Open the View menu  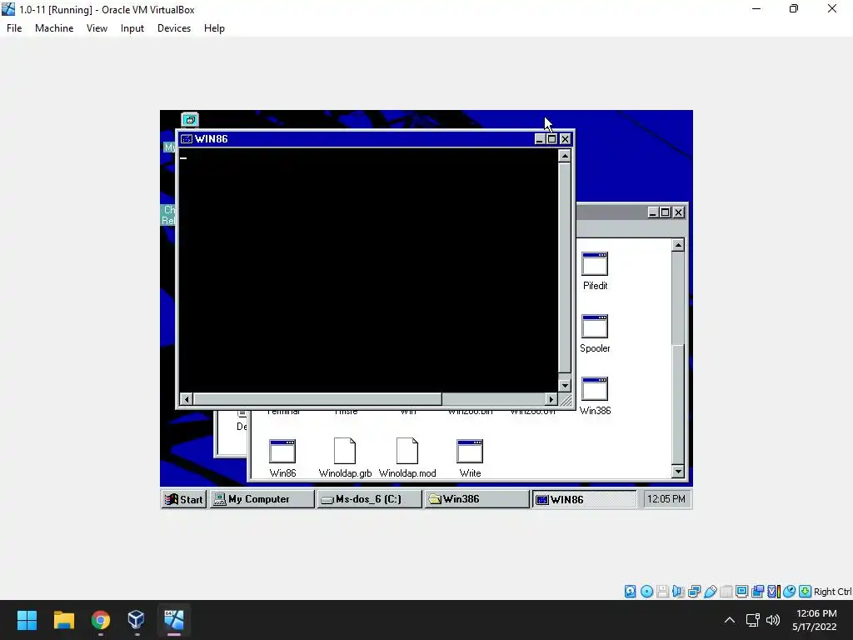pyautogui.click(x=97, y=28)
